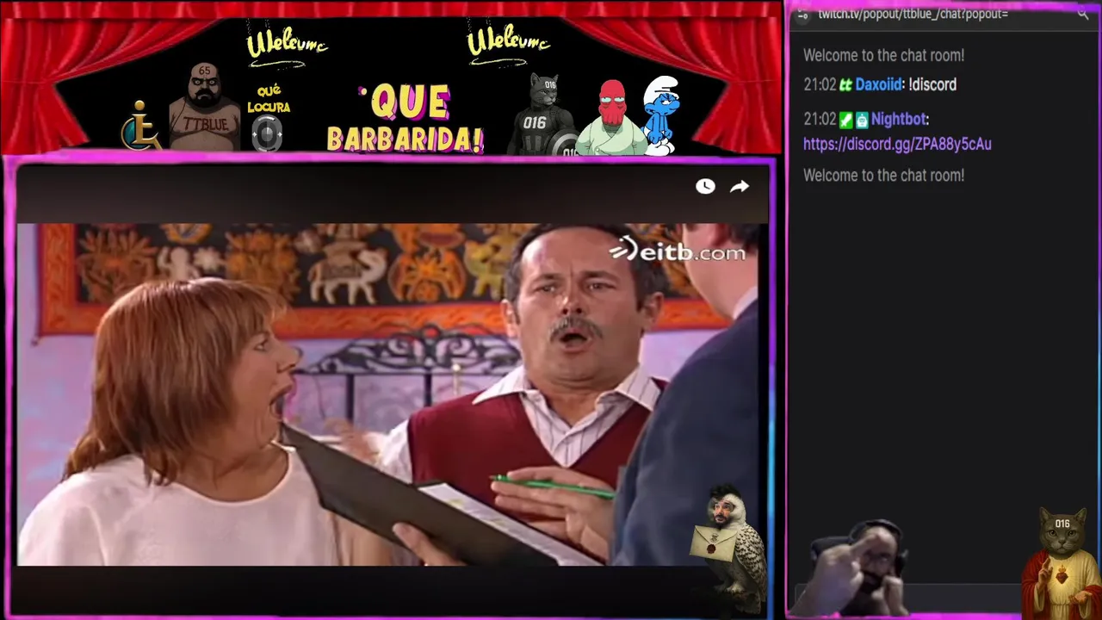Open the Discord invite link in chat
Screen dimensions: 1102x620
click(897, 145)
